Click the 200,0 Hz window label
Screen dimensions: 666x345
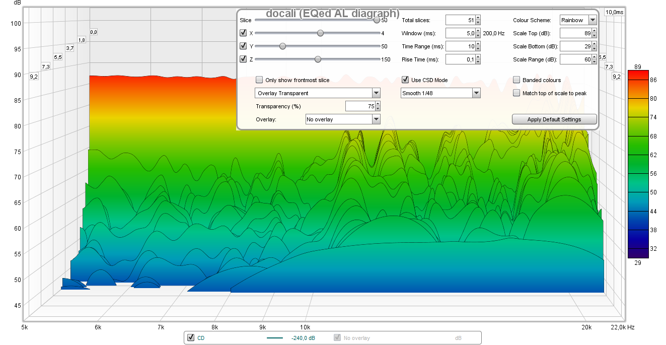[x=494, y=33]
